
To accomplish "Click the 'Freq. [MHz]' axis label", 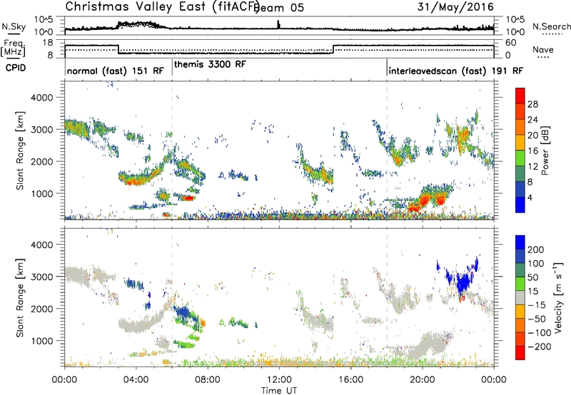I will click(x=13, y=48).
